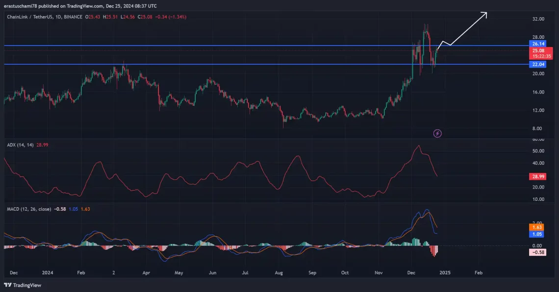
Task: Click the purple lightning bolt icon on the chart
Action: [437, 133]
